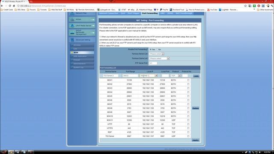Open the Firewall advanced menu item
The width and height of the screenshot is (274, 154).
point(82,60)
